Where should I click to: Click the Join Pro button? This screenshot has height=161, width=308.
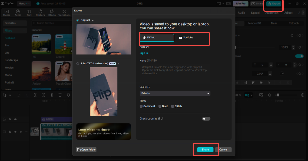241,4
